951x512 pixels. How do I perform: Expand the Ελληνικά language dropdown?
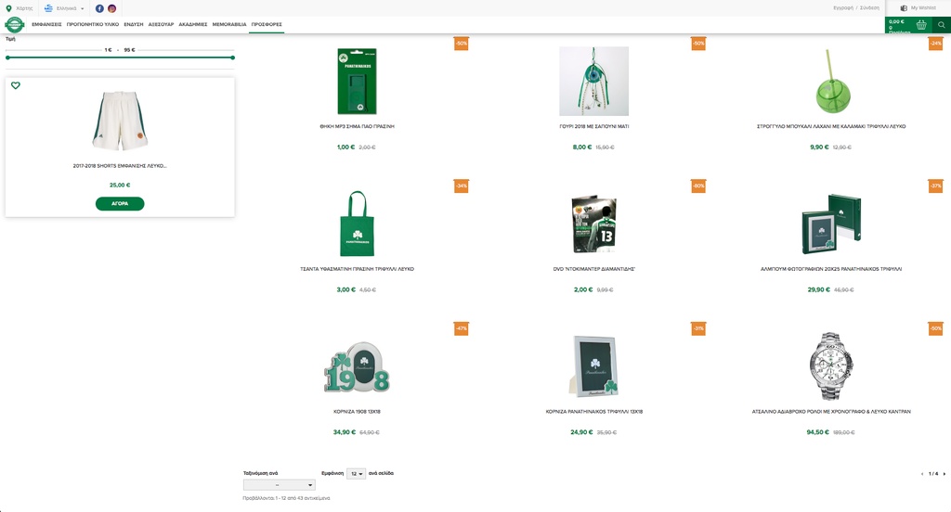[x=71, y=8]
